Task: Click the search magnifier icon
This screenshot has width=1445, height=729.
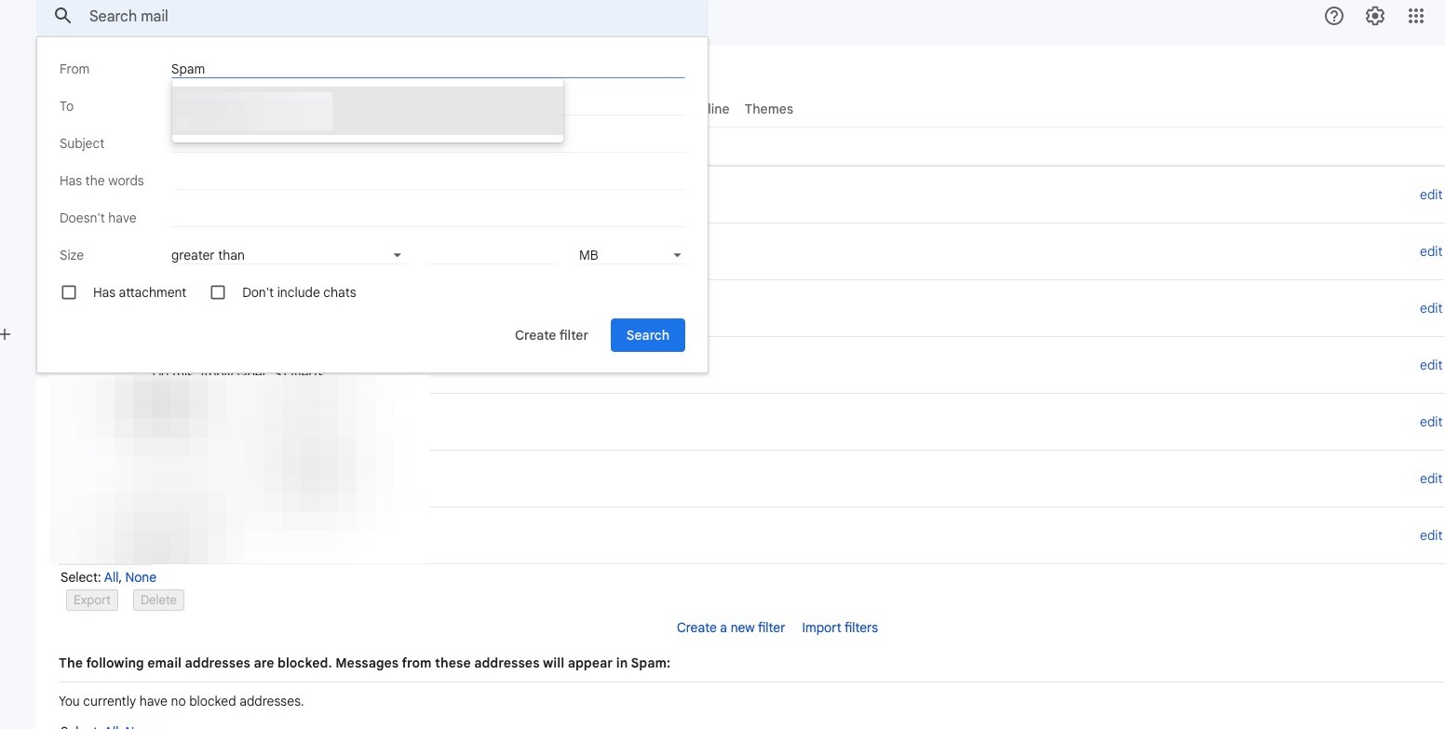Action: tap(63, 16)
